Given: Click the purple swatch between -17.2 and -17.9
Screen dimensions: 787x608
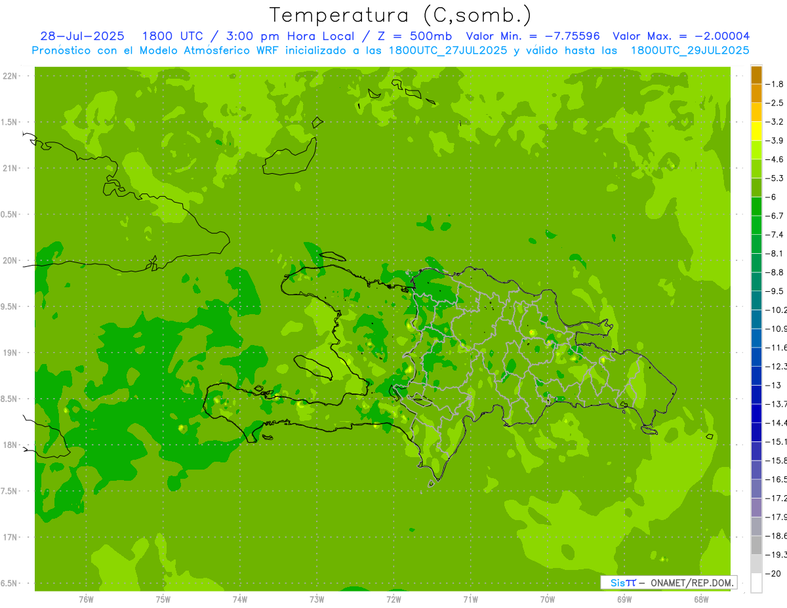Looking at the screenshot, I should (756, 508).
